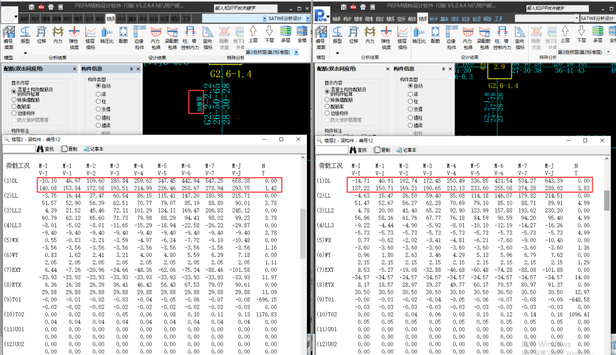Expand application menu arrow in left window
This screenshot has height=355, width=616.
point(16,17)
